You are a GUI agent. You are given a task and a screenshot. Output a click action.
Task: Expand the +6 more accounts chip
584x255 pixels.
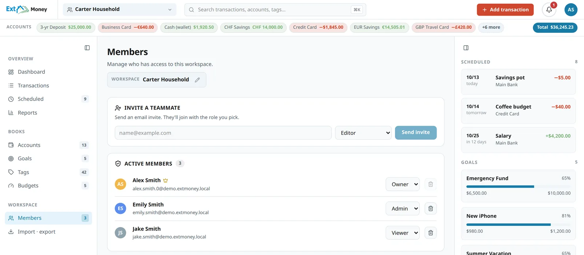point(491,27)
